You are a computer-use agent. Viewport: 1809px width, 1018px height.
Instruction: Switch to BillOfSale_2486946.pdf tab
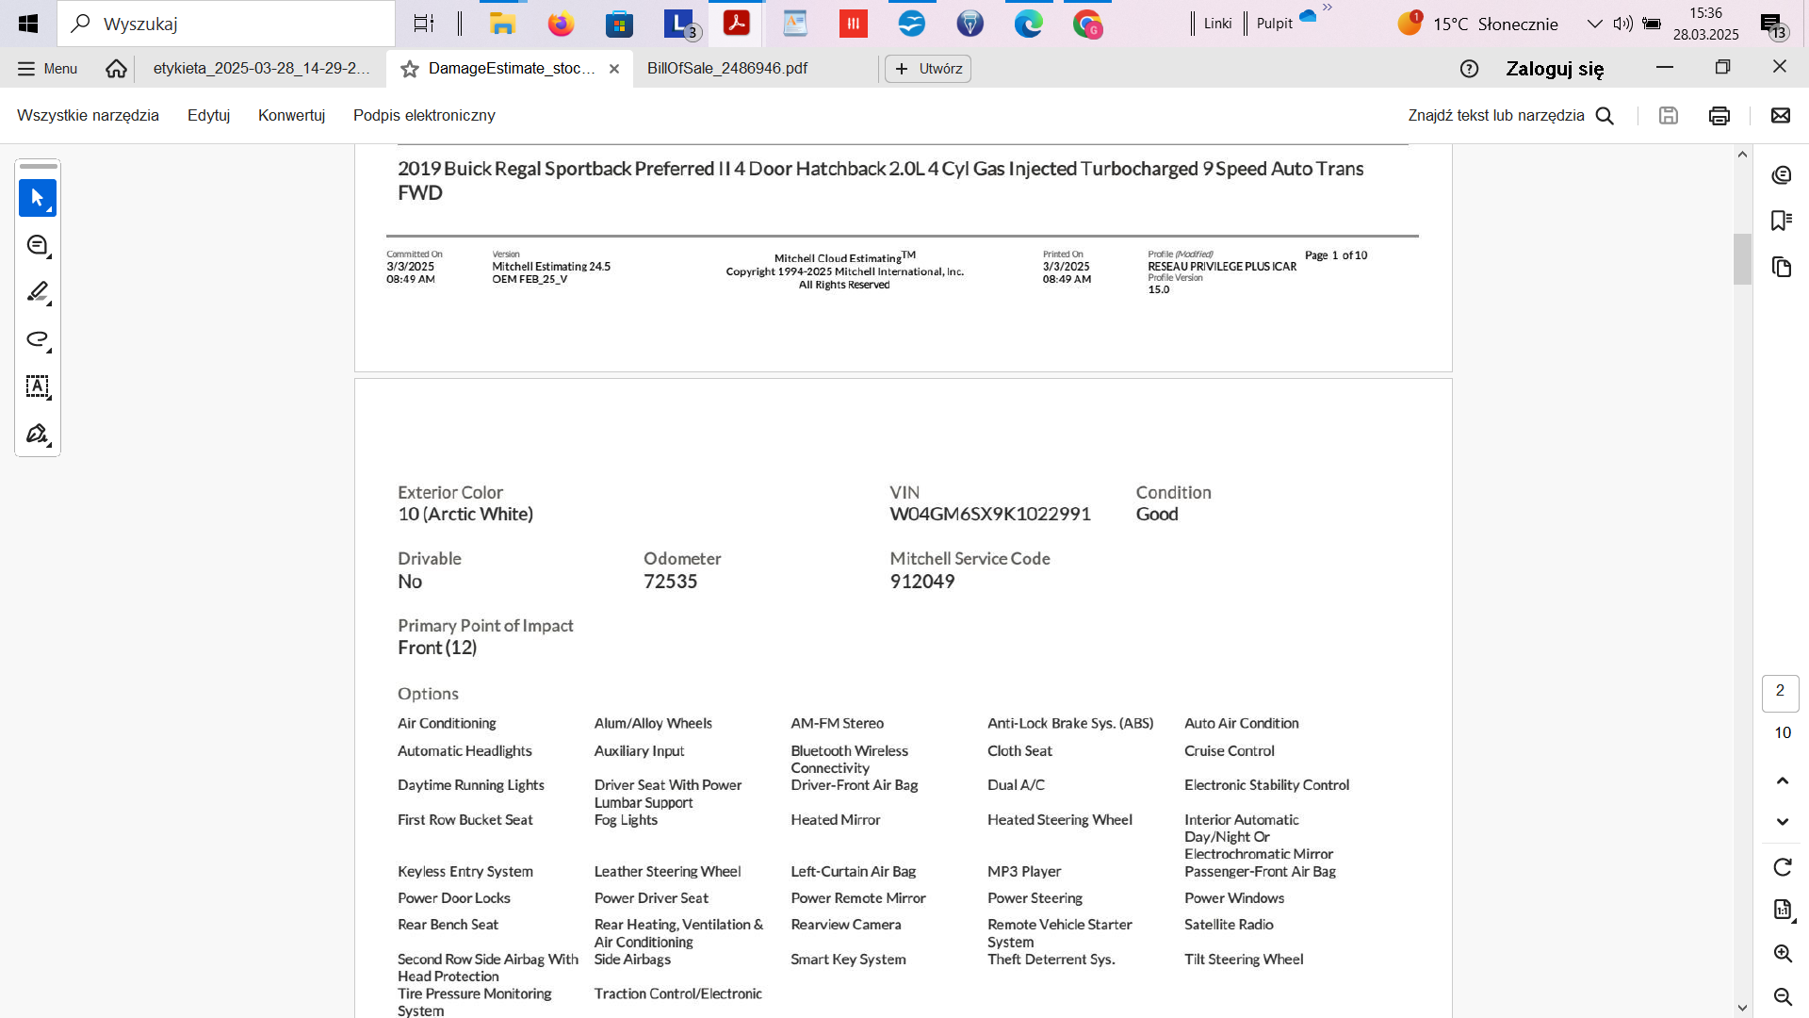click(727, 69)
